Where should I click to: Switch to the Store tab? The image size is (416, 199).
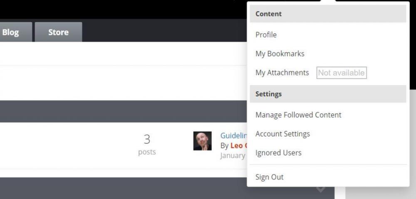tap(58, 32)
